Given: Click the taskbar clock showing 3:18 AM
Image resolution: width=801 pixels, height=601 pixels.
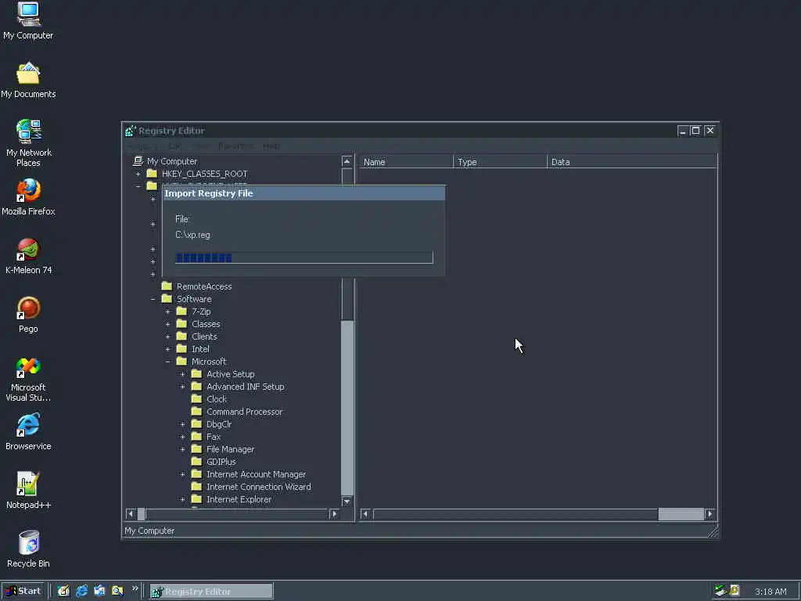Looking at the screenshot, I should click(x=770, y=592).
